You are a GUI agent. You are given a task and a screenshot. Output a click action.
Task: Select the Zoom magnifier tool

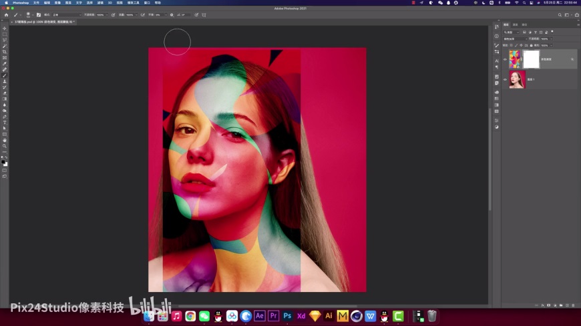tap(5, 146)
